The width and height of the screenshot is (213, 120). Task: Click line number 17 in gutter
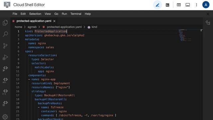pyautogui.click(x=18, y=95)
